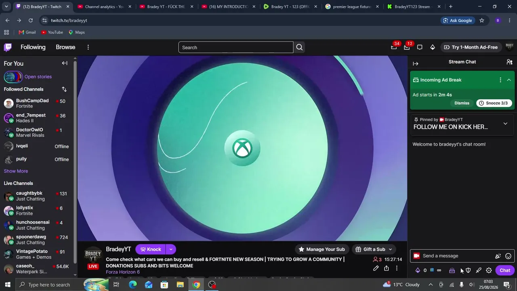Open Incoming Ad Break options menu
The image size is (517, 291).
click(500, 80)
